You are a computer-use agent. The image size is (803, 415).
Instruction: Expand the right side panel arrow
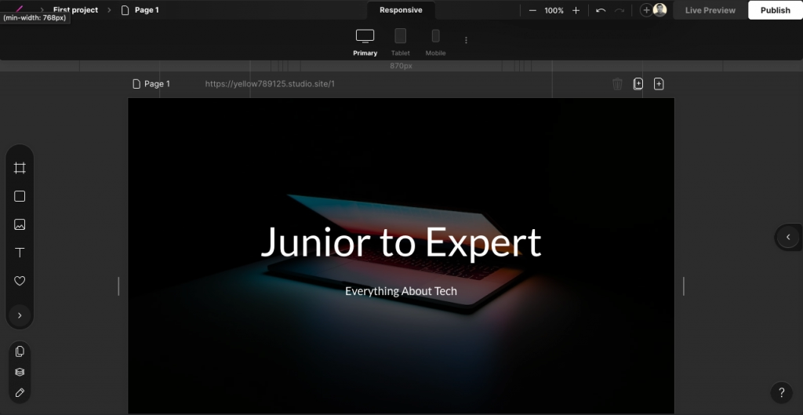pos(788,237)
